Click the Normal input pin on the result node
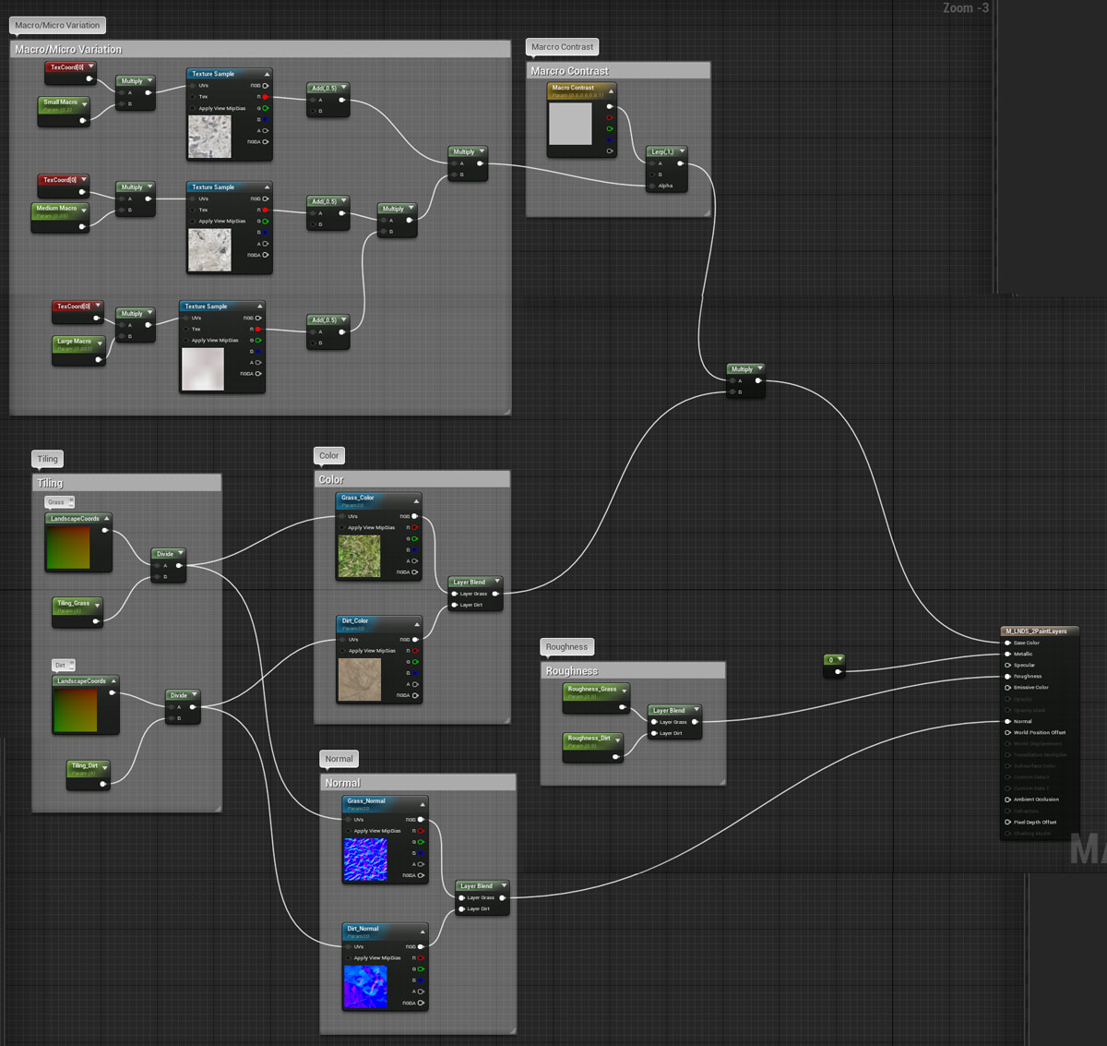 (1007, 721)
